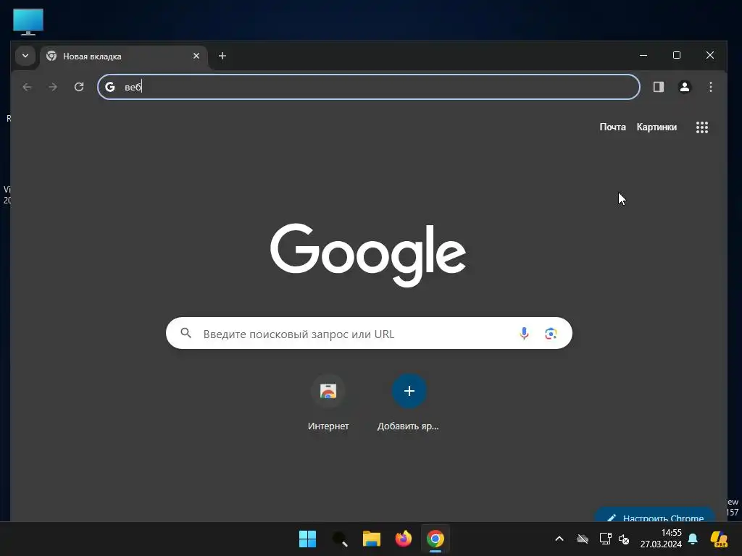
Task: Click the Google icon in address bar
Action: pyautogui.click(x=110, y=87)
